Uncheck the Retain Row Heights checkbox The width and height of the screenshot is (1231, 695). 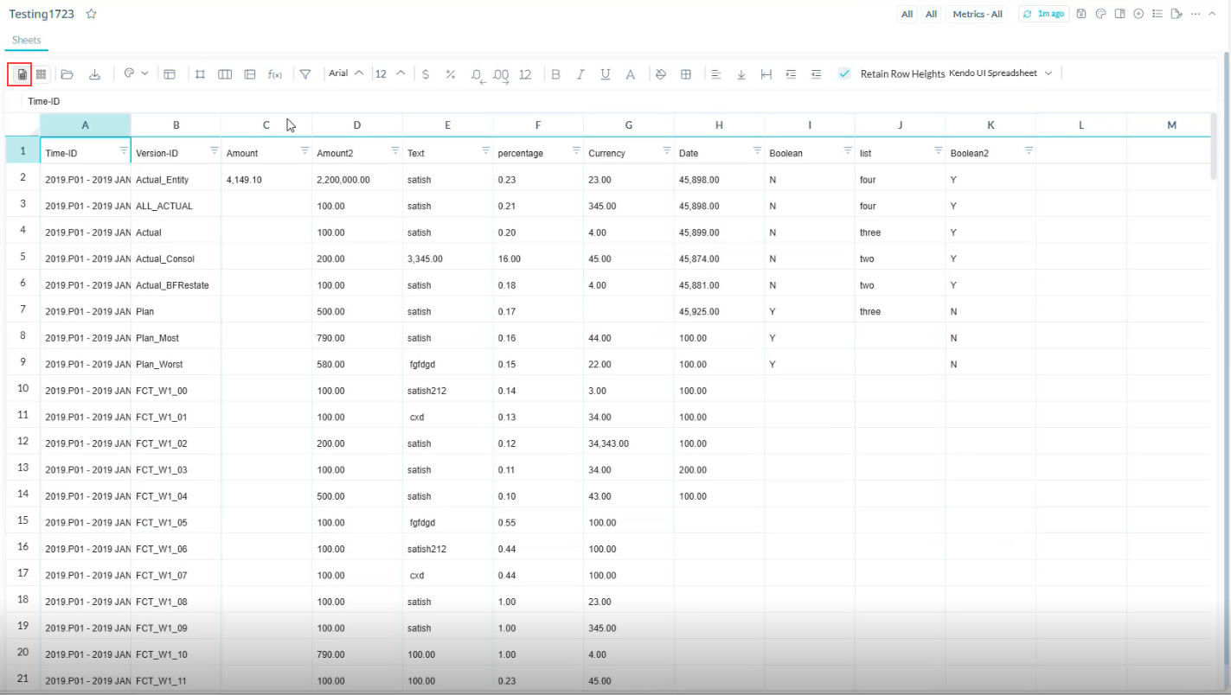click(844, 73)
